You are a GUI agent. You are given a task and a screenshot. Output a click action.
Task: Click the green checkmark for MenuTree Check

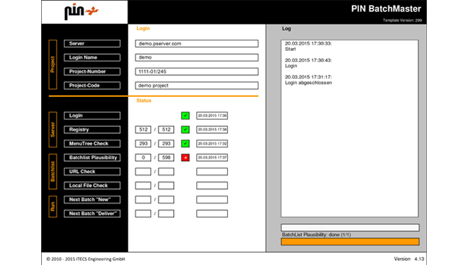[x=185, y=144]
